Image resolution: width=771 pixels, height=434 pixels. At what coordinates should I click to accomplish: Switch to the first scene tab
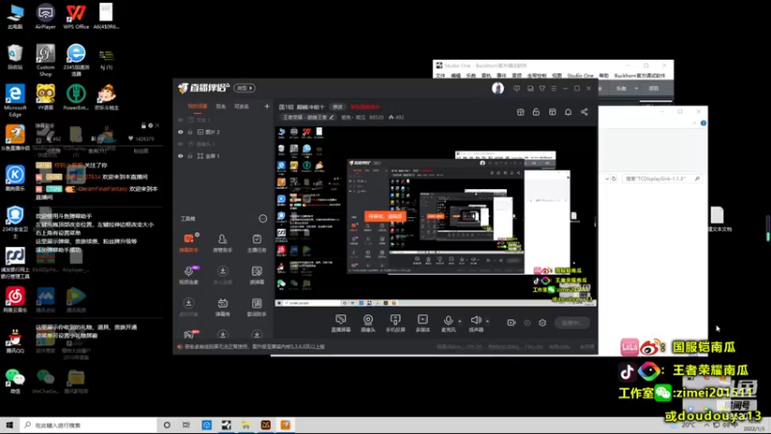click(198, 106)
